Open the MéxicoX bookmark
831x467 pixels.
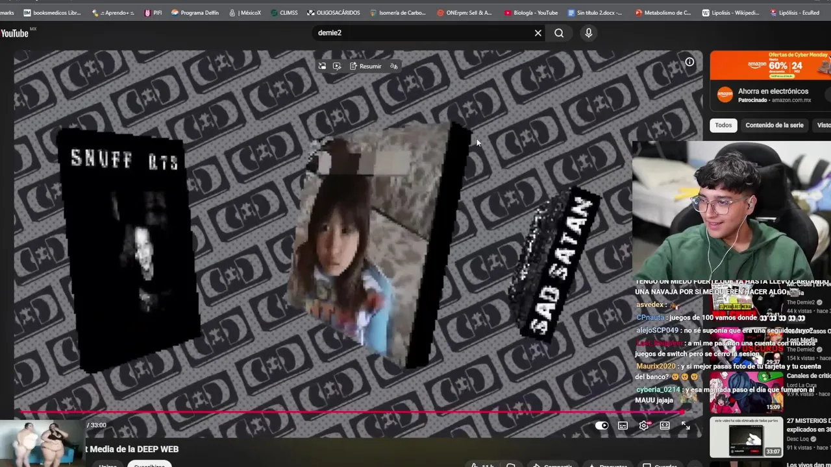(x=245, y=12)
